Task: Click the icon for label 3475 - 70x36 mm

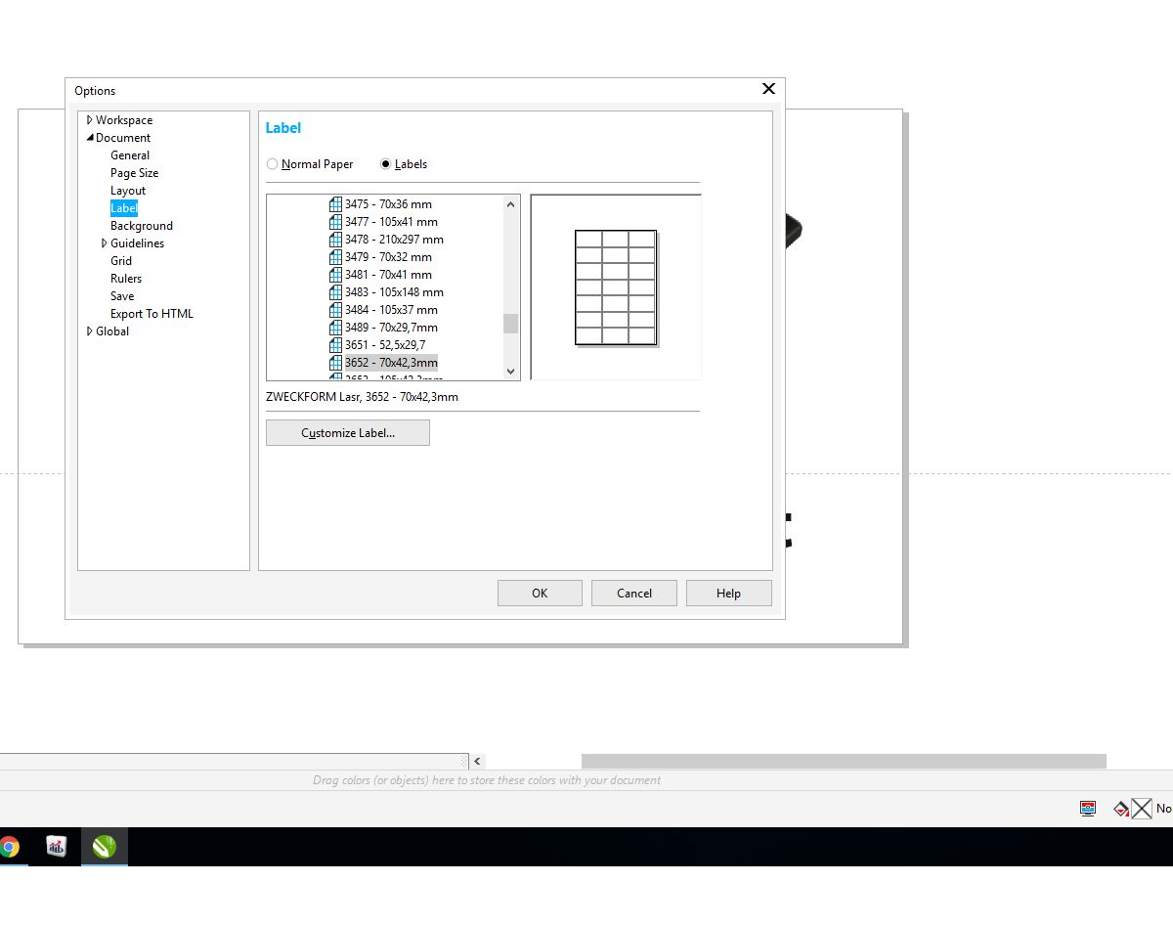Action: coord(336,204)
